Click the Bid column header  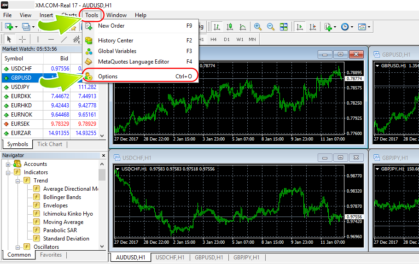[57, 59]
